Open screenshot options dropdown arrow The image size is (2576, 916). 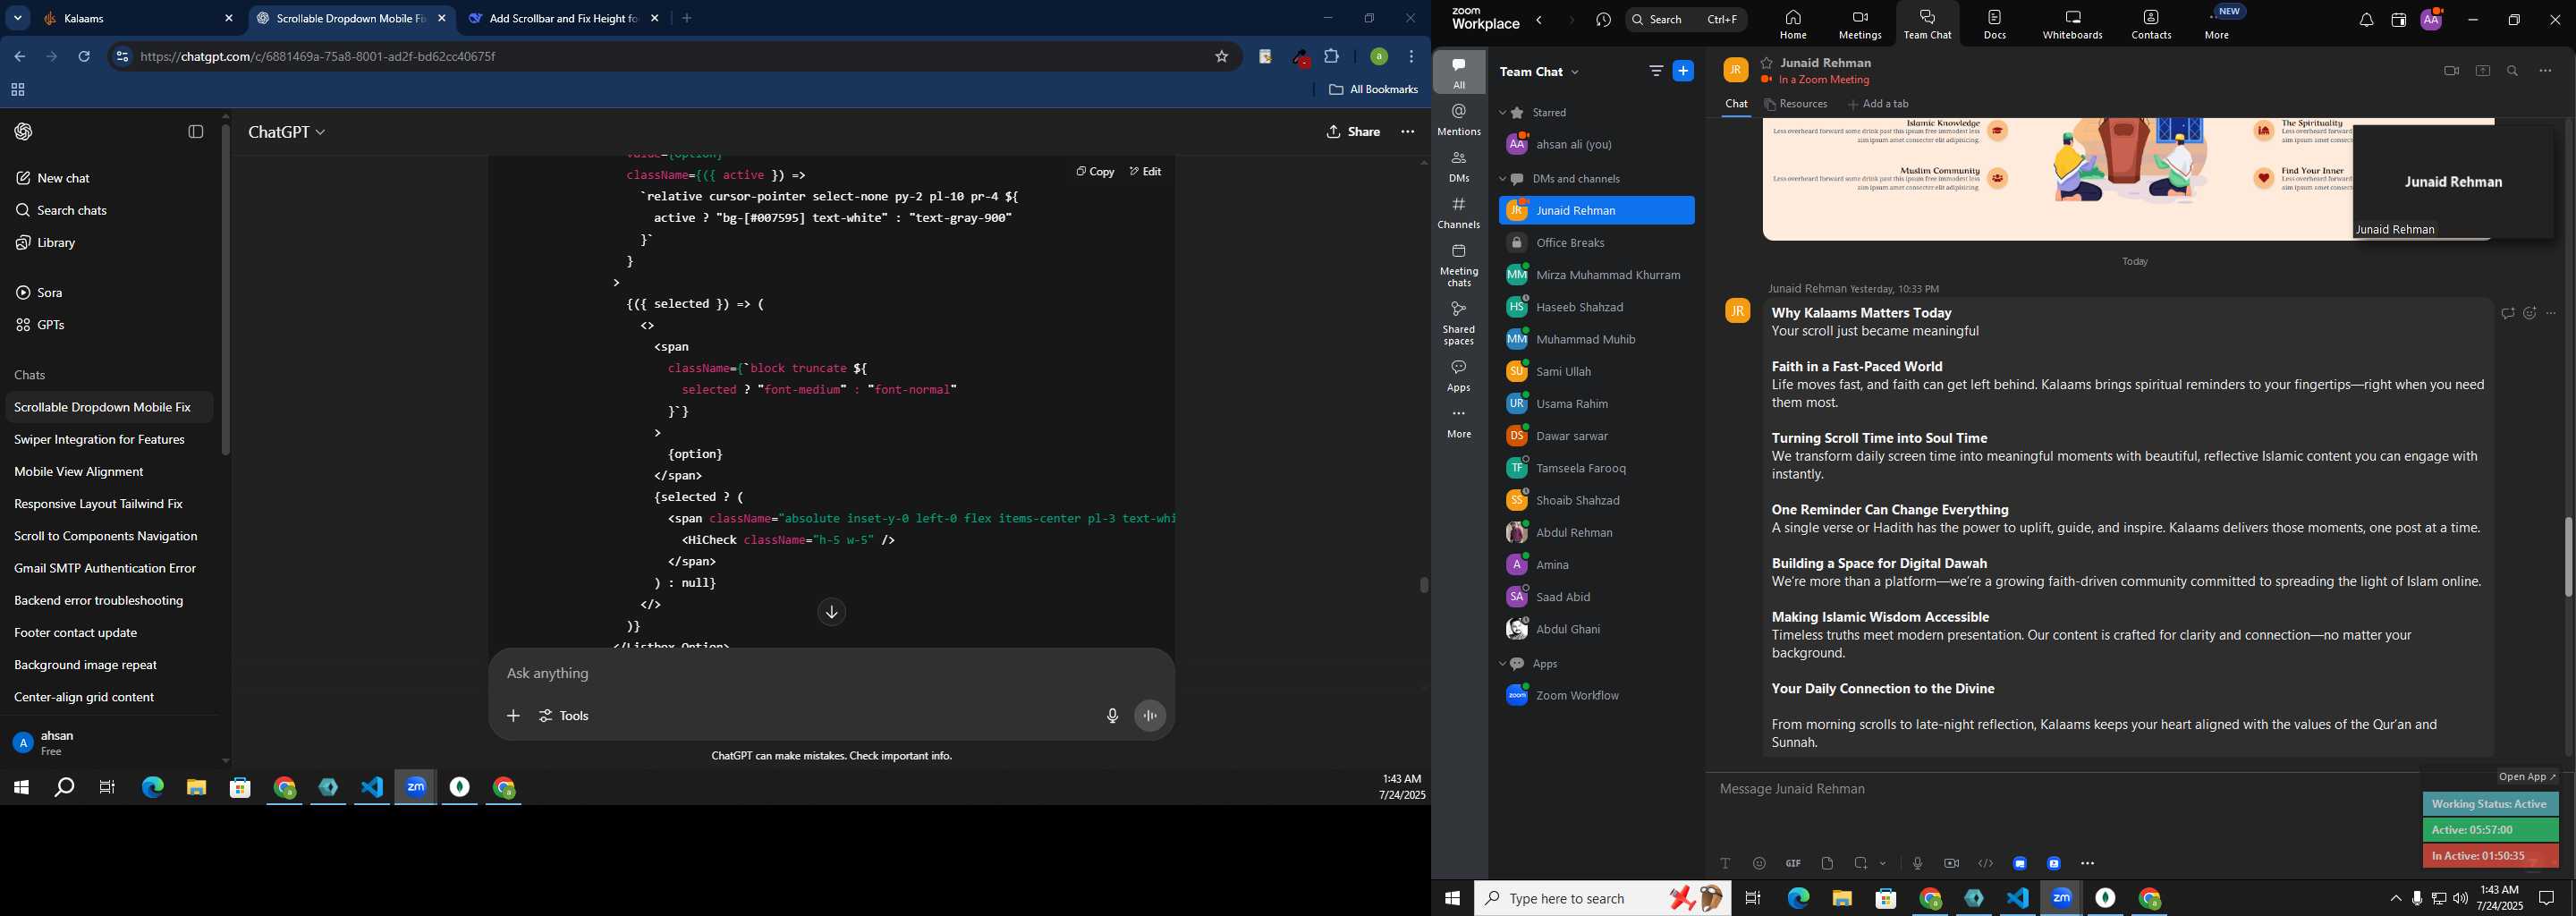point(1883,863)
